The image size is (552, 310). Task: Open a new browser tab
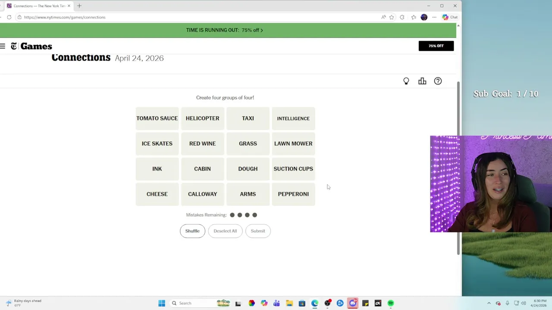pos(79,6)
